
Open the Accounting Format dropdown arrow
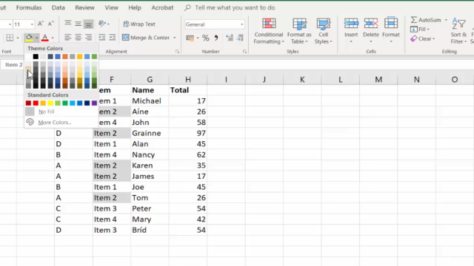(198, 38)
